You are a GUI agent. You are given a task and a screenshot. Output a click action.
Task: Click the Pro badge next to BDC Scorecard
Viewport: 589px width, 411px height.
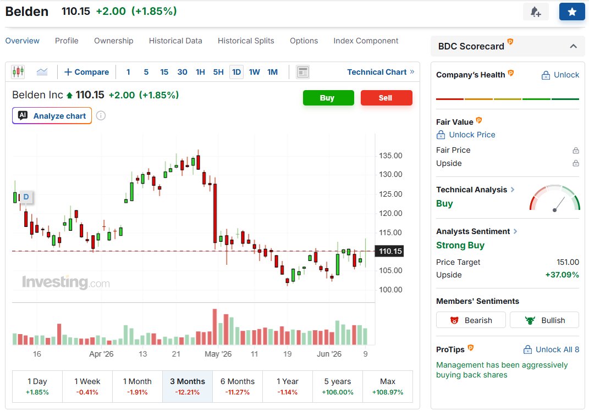tap(510, 42)
